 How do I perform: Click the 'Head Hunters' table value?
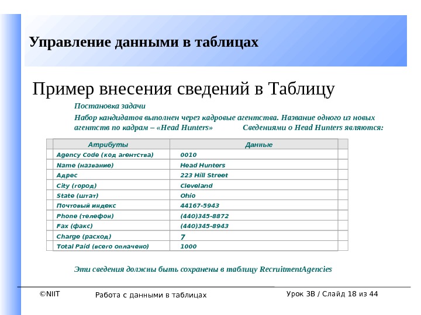(x=203, y=165)
